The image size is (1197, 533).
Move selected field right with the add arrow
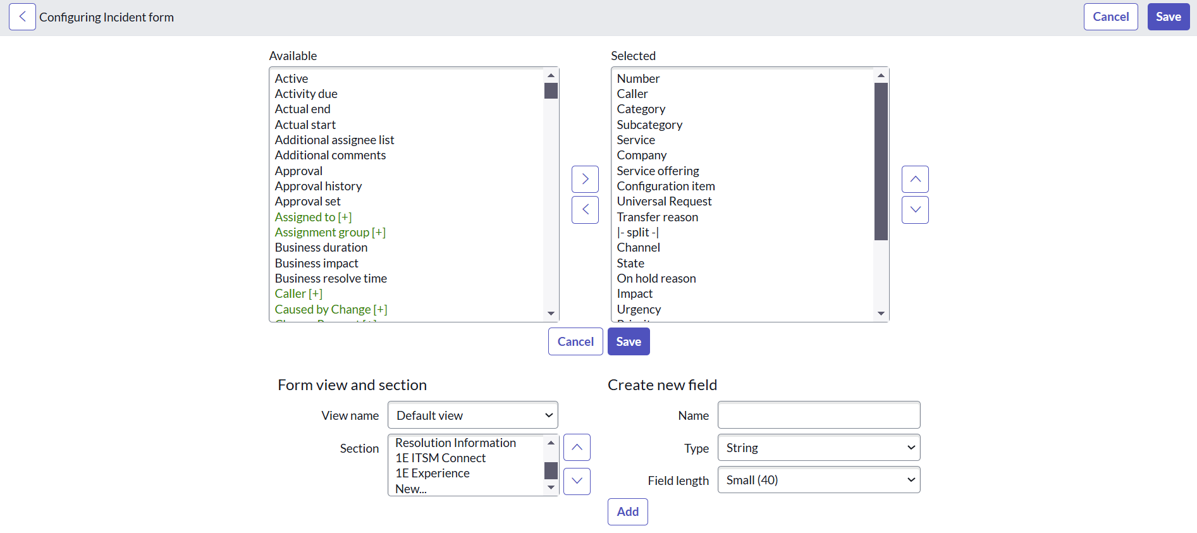(x=585, y=180)
